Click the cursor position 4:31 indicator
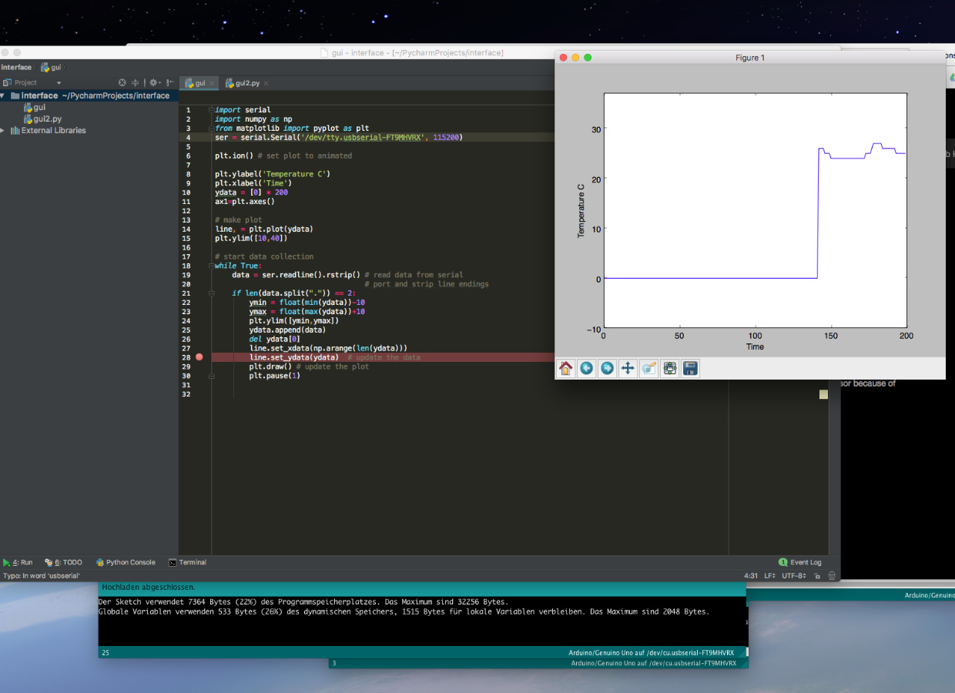Screen dimensions: 955x693 coord(751,575)
